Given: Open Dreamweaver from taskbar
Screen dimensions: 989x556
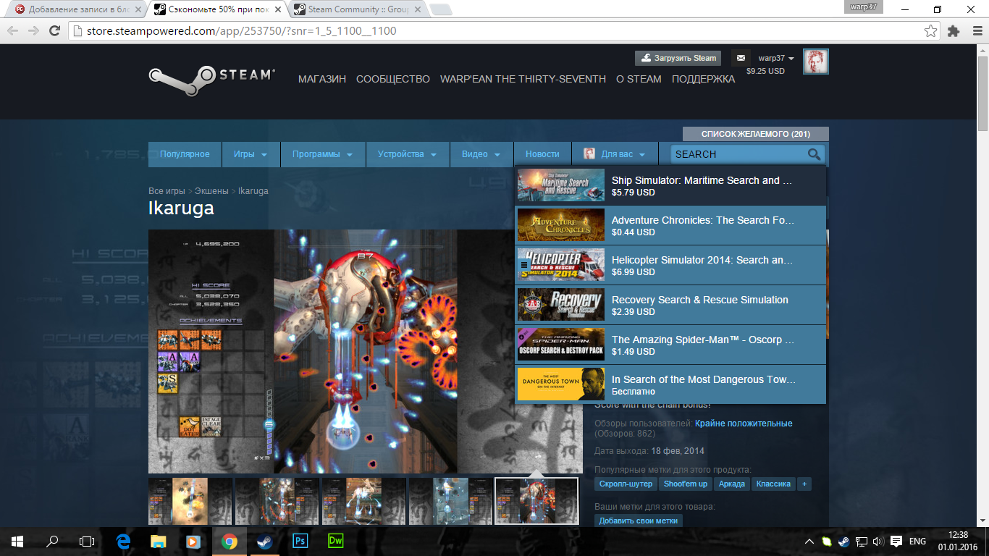Looking at the screenshot, I should (335, 541).
